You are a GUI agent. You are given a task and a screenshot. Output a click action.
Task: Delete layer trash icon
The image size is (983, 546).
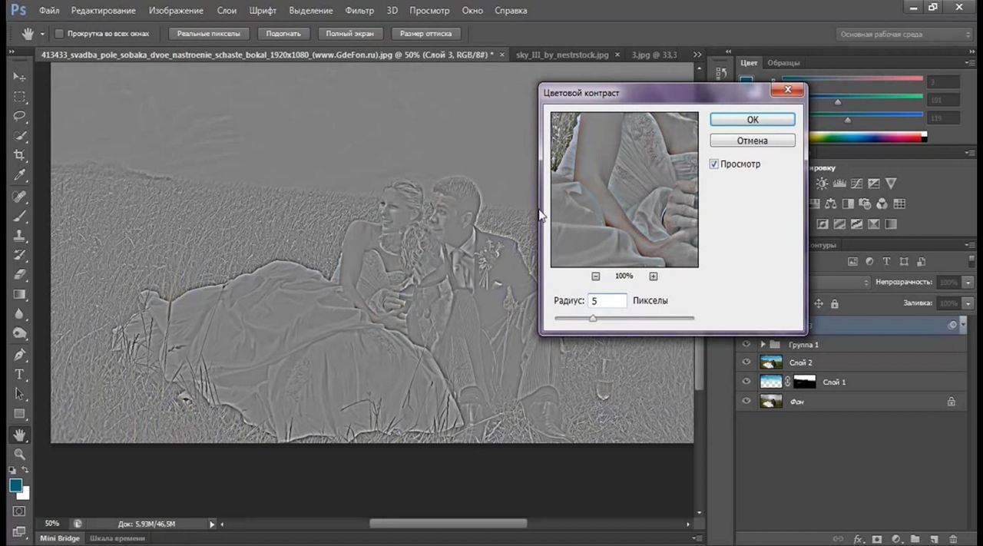point(954,540)
